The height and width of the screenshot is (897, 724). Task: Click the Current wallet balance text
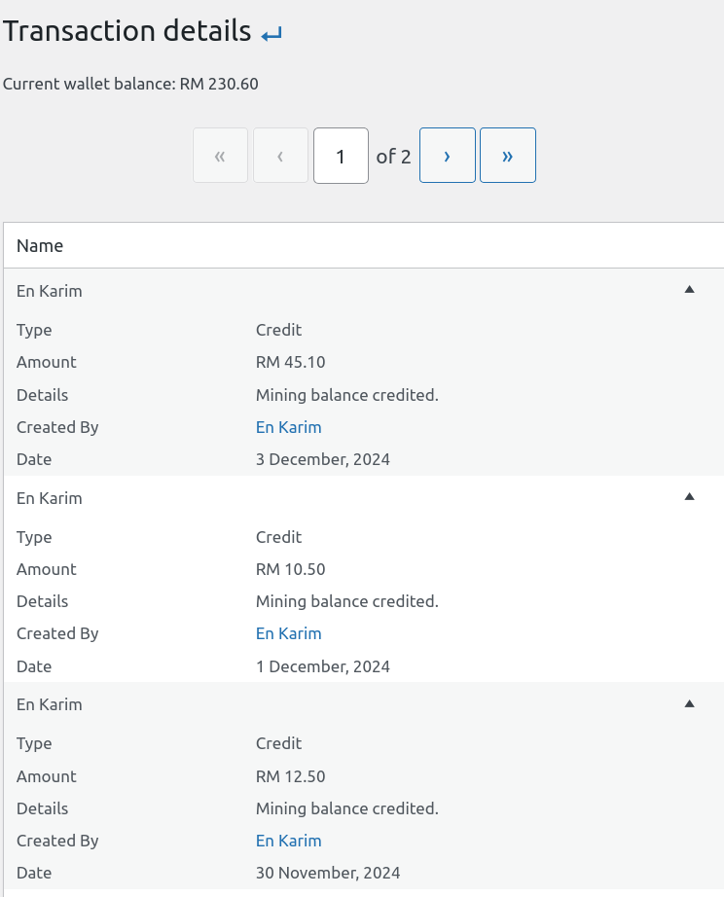pyautogui.click(x=130, y=84)
